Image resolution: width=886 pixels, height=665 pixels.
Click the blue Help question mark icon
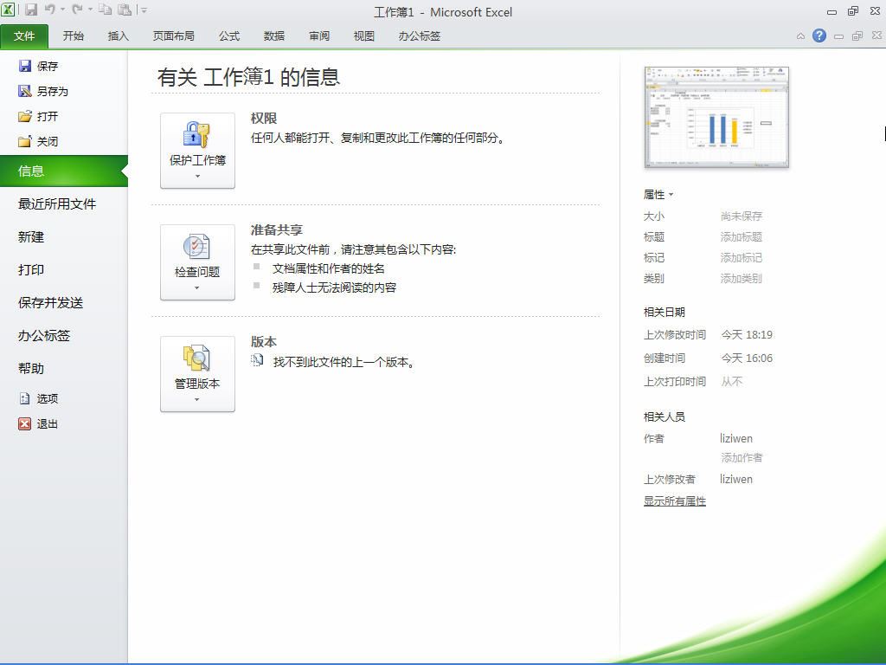click(819, 36)
